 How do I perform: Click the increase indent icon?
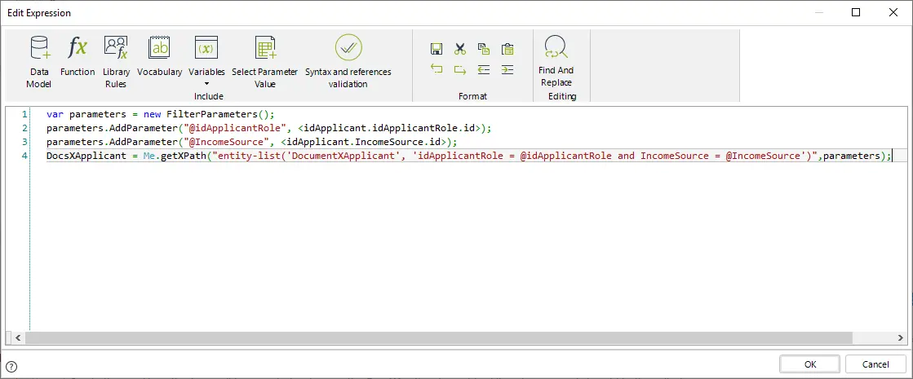pos(507,69)
